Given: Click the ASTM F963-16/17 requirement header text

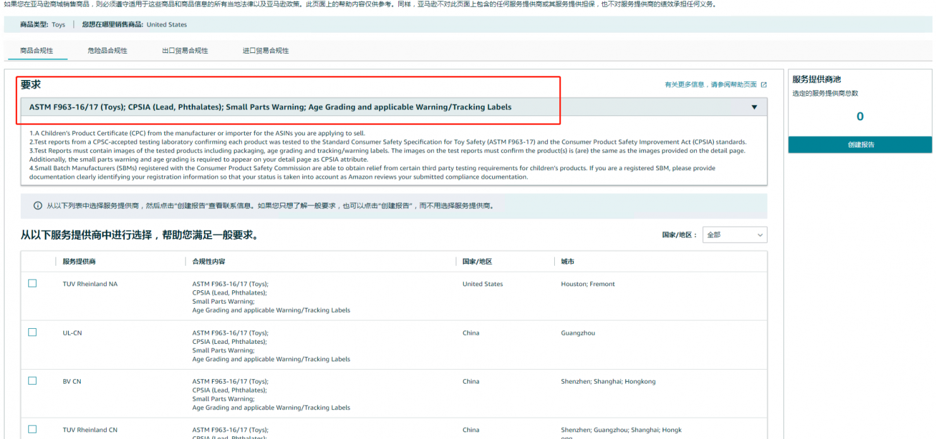Looking at the screenshot, I should pyautogui.click(x=270, y=107).
